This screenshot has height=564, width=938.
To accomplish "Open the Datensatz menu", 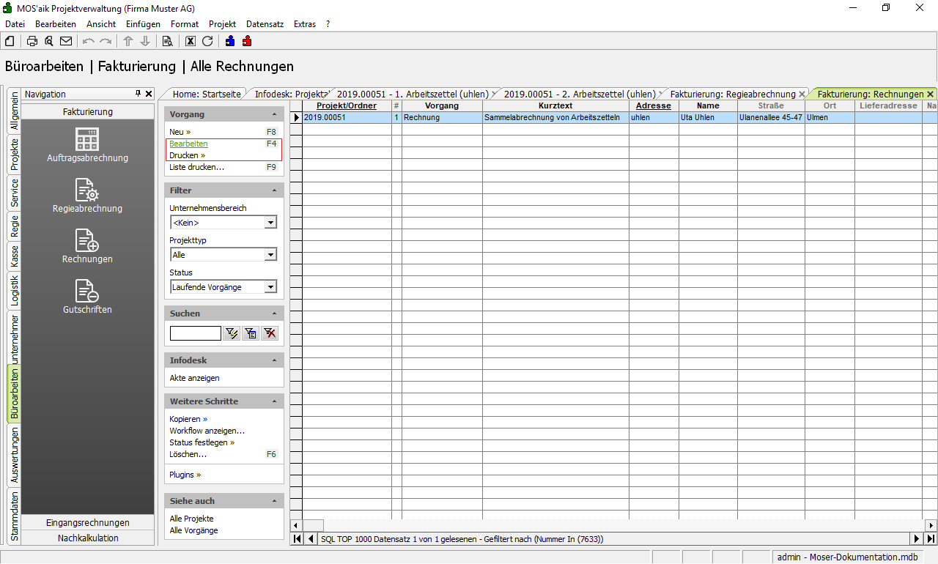I will point(265,24).
